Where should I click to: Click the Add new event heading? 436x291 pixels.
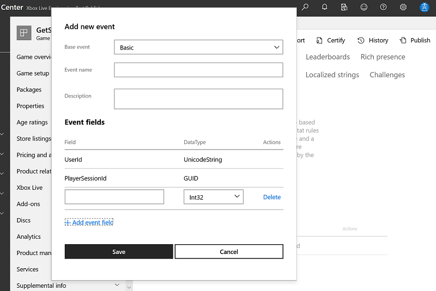[x=89, y=27]
